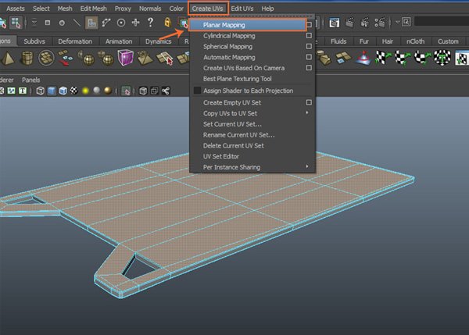Click the dark input field in status line
Image resolution: width=469 pixels, height=335 pixels.
[442, 22]
